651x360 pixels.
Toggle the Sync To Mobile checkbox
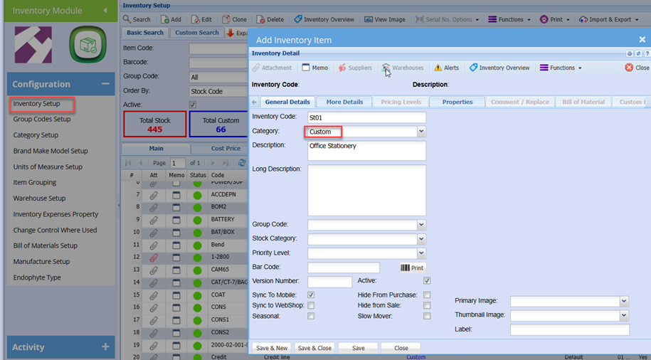pyautogui.click(x=311, y=295)
